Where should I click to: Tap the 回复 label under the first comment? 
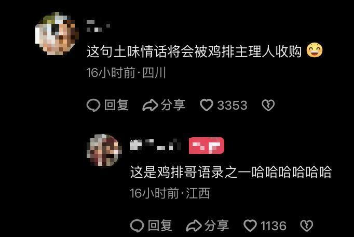[x=116, y=105]
